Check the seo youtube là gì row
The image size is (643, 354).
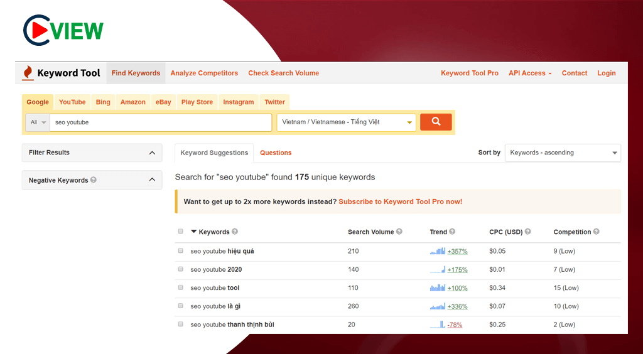tap(180, 306)
